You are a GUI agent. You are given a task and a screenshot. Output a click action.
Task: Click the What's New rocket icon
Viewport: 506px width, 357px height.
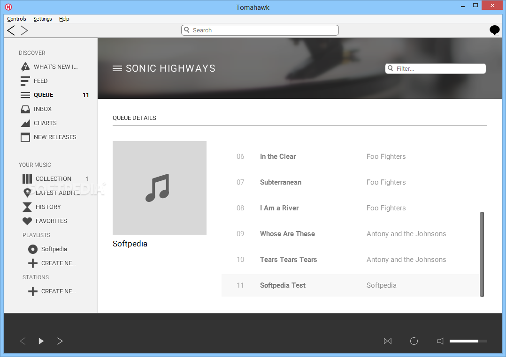[x=25, y=67]
